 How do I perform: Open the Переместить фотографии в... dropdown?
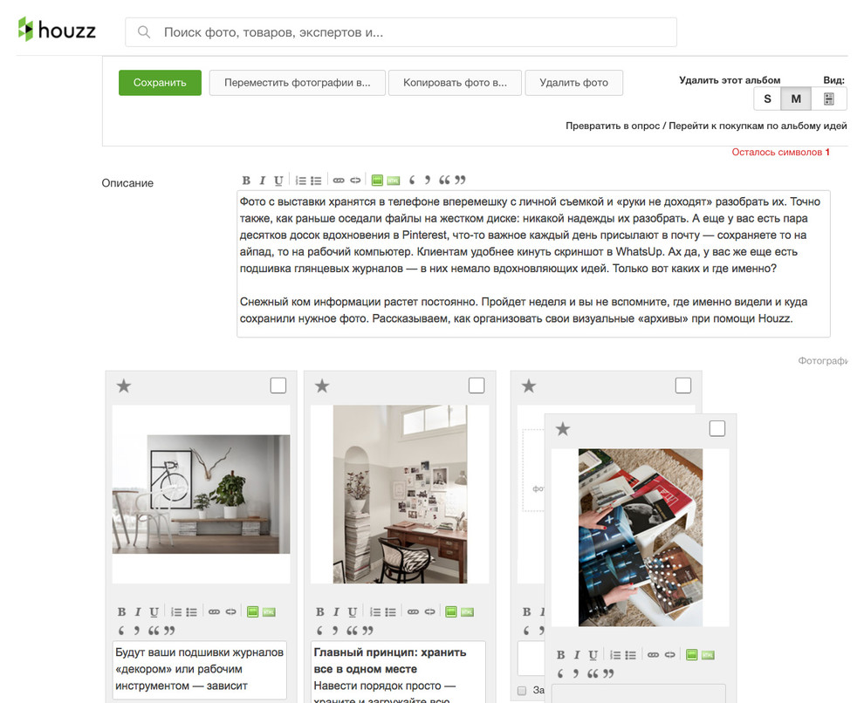[297, 83]
